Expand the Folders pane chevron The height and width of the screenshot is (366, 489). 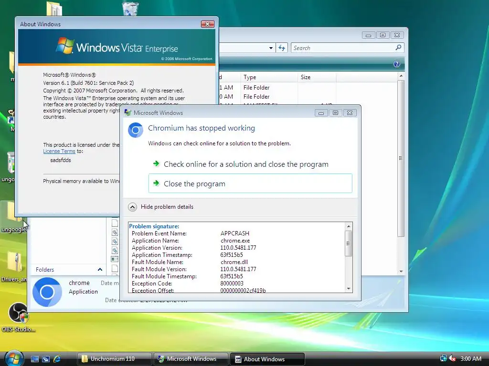click(100, 270)
